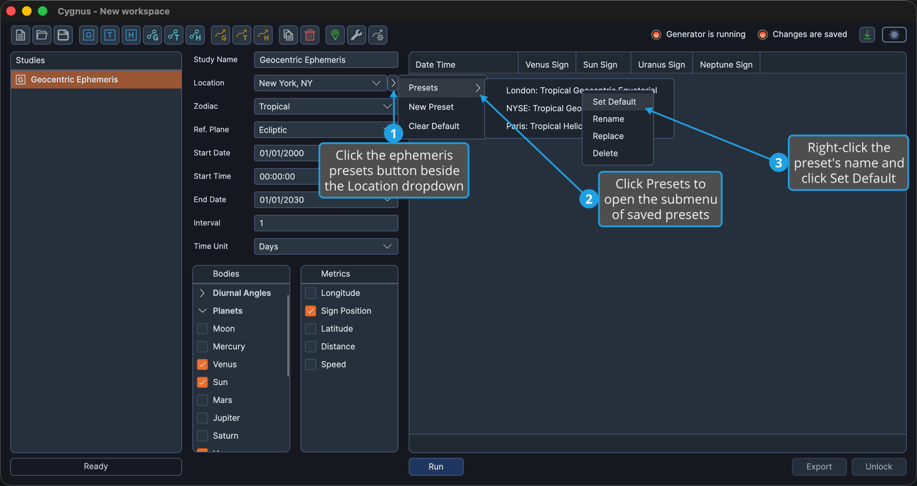Click the orange trend-line G icon

point(220,35)
